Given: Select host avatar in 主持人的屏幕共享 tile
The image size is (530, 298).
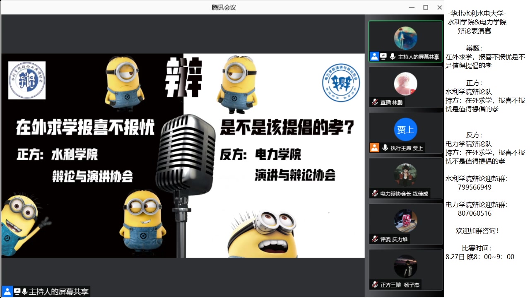Looking at the screenshot, I should tap(405, 38).
